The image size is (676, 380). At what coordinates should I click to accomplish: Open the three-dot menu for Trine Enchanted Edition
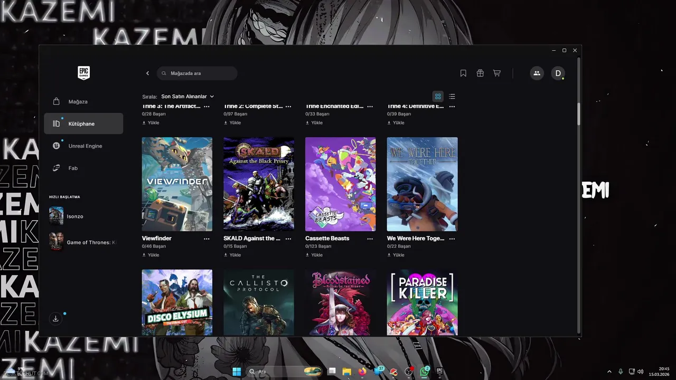pyautogui.click(x=370, y=107)
